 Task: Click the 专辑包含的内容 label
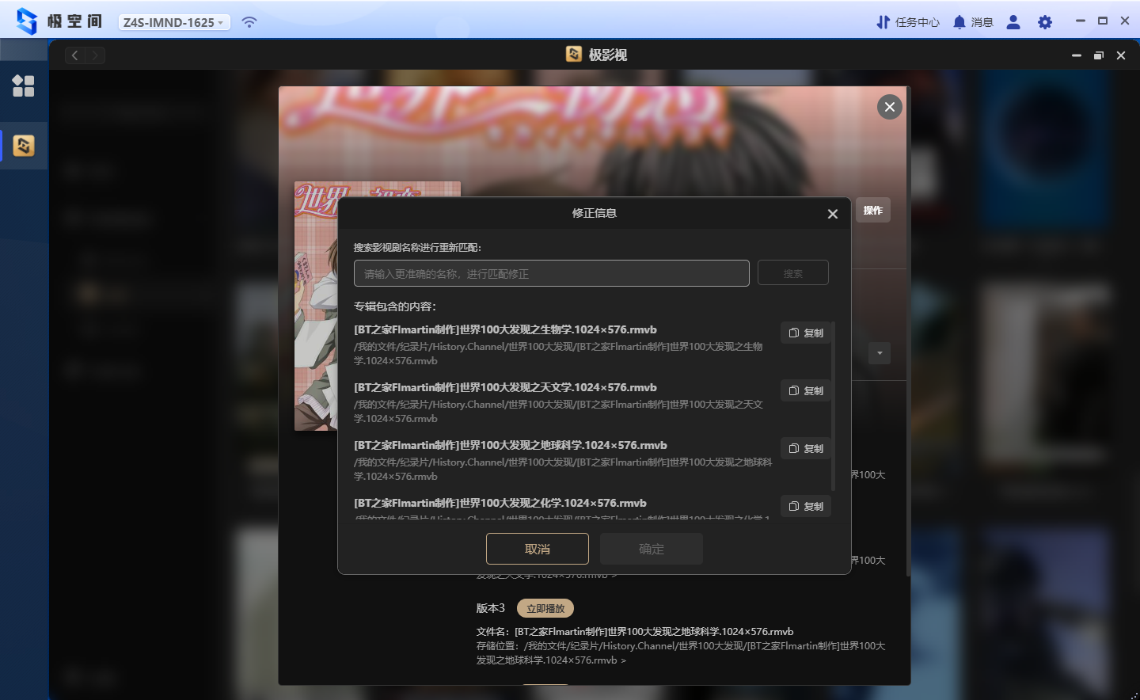(x=395, y=306)
